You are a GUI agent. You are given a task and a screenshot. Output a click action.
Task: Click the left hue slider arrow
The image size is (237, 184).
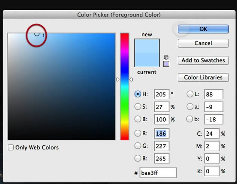[x=117, y=80]
